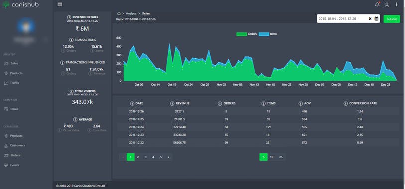The width and height of the screenshot is (405, 189).
Task: Click info icon on Items column header
Action: pos(263,103)
